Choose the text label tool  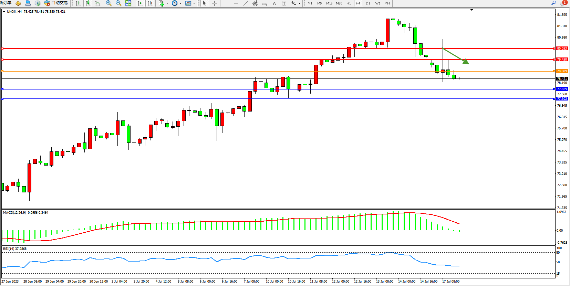tap(274, 3)
